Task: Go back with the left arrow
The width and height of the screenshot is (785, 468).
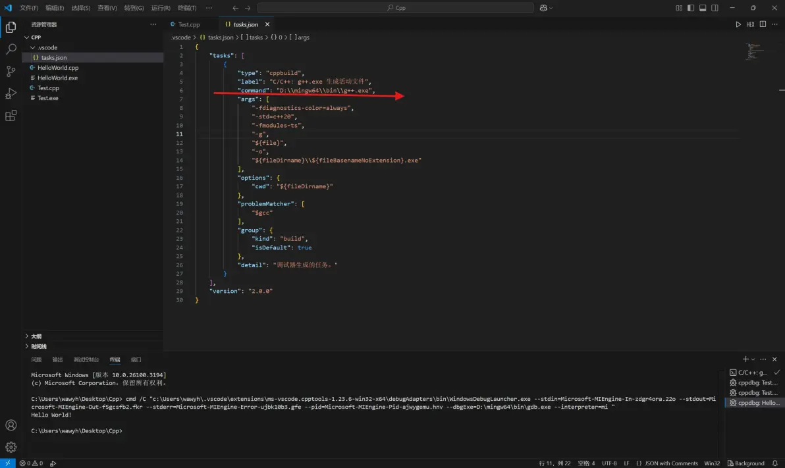Action: pos(235,8)
